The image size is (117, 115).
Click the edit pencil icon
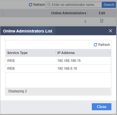[102, 21]
